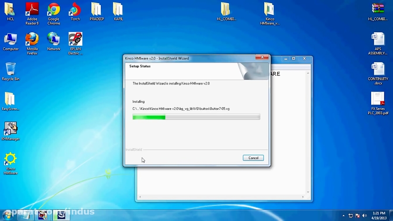Open the Action Center flag tray icon
The image size is (393, 221).
click(358, 215)
